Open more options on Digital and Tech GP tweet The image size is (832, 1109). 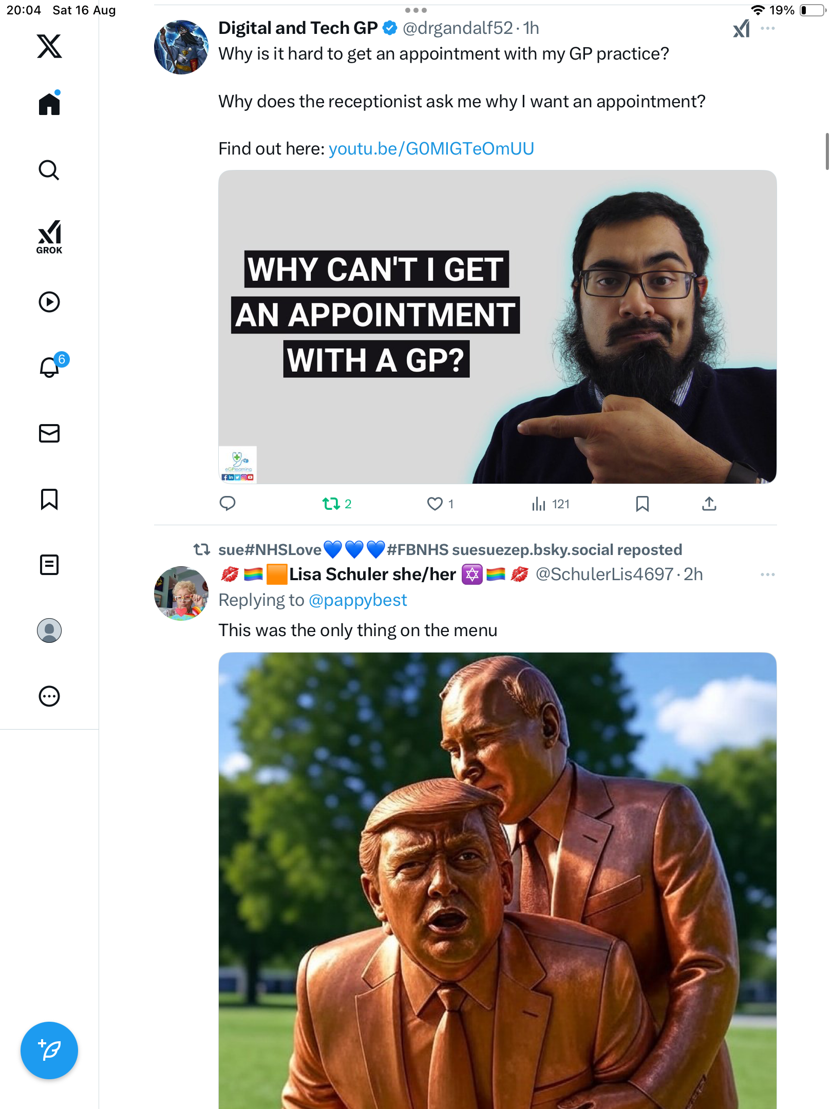767,28
